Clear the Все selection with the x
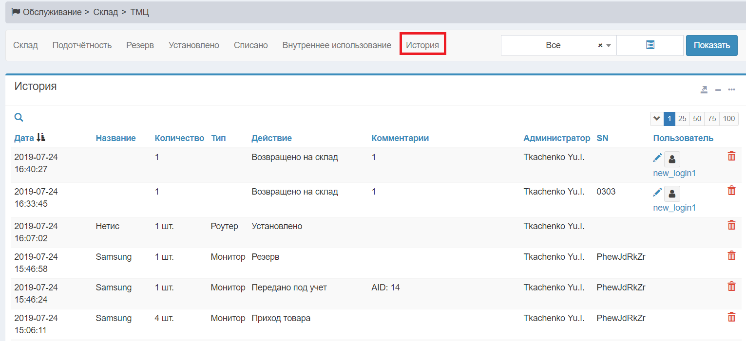The height and width of the screenshot is (341, 746). [600, 45]
